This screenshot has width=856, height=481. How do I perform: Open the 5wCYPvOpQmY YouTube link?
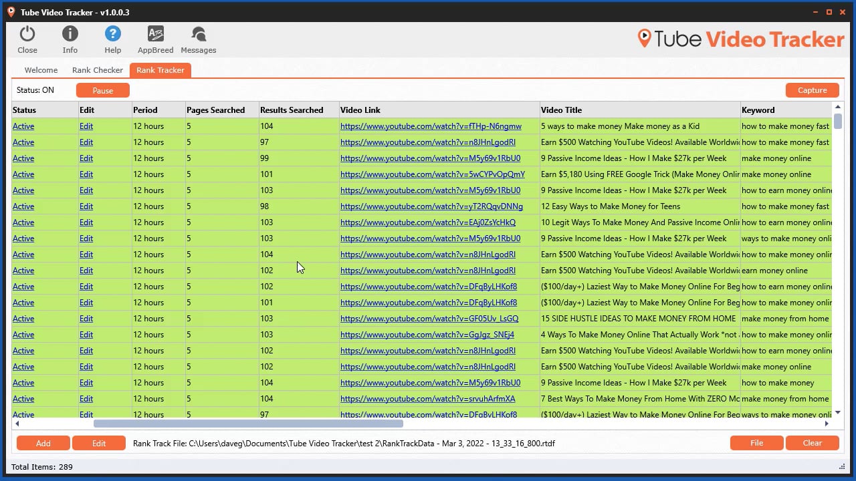click(433, 174)
